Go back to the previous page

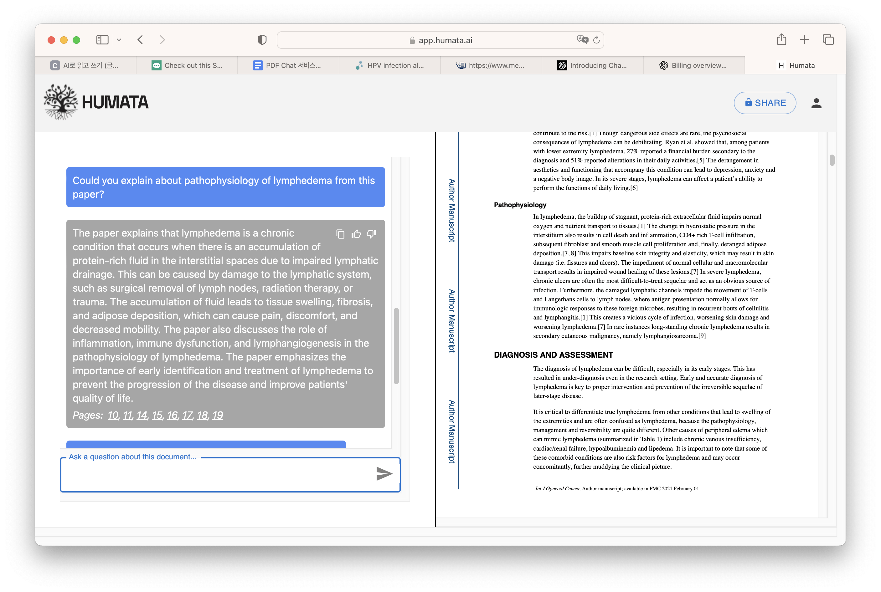(x=140, y=40)
